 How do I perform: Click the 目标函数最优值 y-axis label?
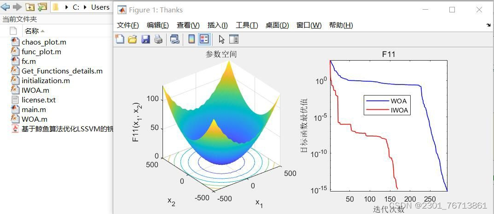(304, 125)
